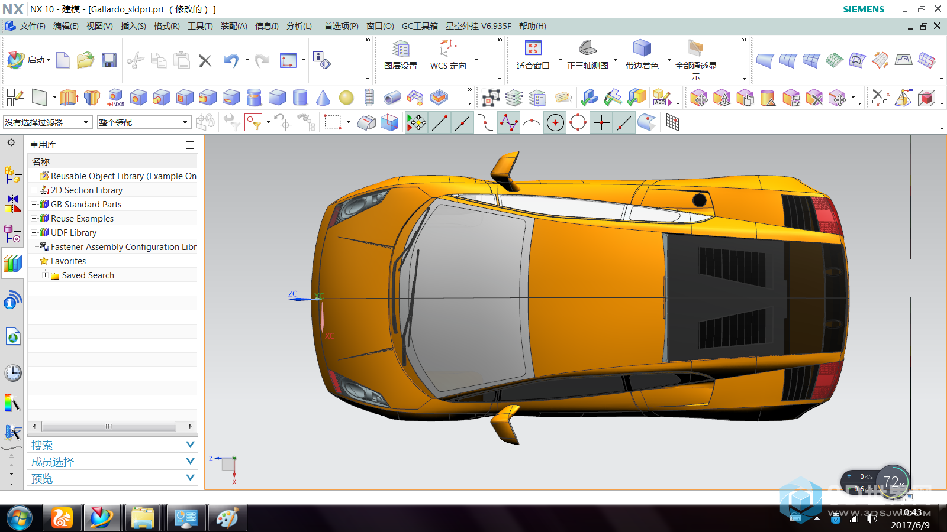Create a Cylinder primitive

[x=300, y=98]
